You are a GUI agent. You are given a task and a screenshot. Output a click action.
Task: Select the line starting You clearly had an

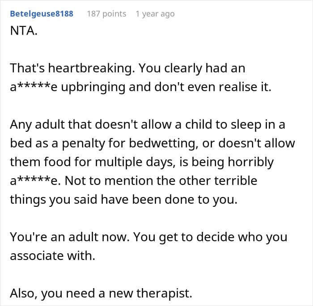(192, 68)
